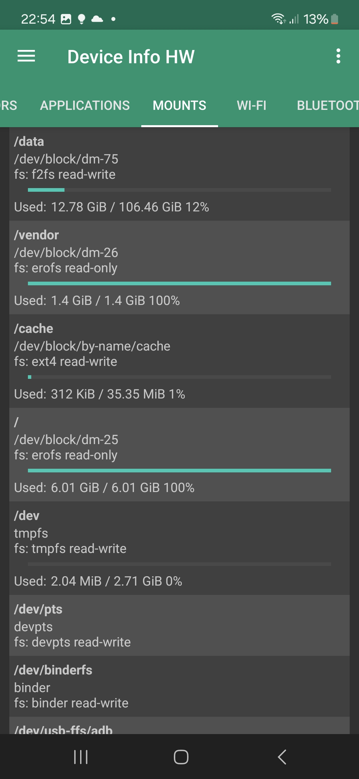Open the three-dot overflow menu
This screenshot has width=359, height=779.
click(338, 56)
